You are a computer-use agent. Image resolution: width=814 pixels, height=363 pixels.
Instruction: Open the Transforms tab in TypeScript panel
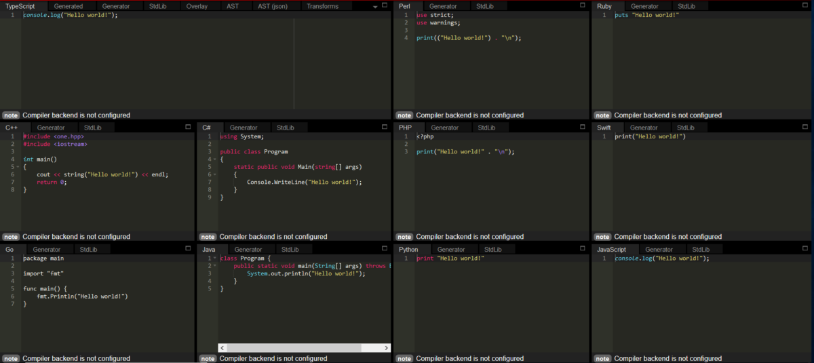pos(322,6)
